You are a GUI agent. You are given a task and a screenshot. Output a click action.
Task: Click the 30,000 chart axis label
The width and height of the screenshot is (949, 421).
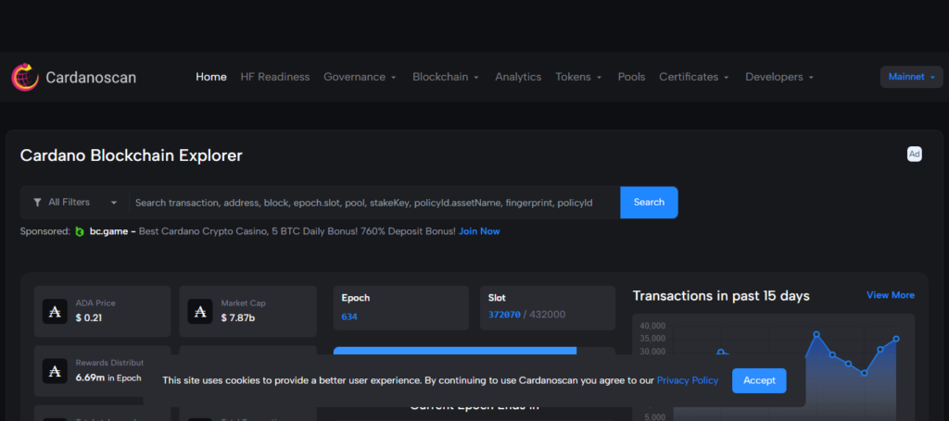[x=652, y=352]
